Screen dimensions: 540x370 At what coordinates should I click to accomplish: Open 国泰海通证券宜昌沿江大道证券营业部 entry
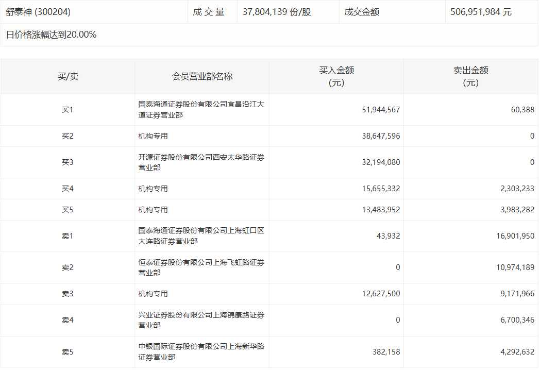pyautogui.click(x=201, y=109)
